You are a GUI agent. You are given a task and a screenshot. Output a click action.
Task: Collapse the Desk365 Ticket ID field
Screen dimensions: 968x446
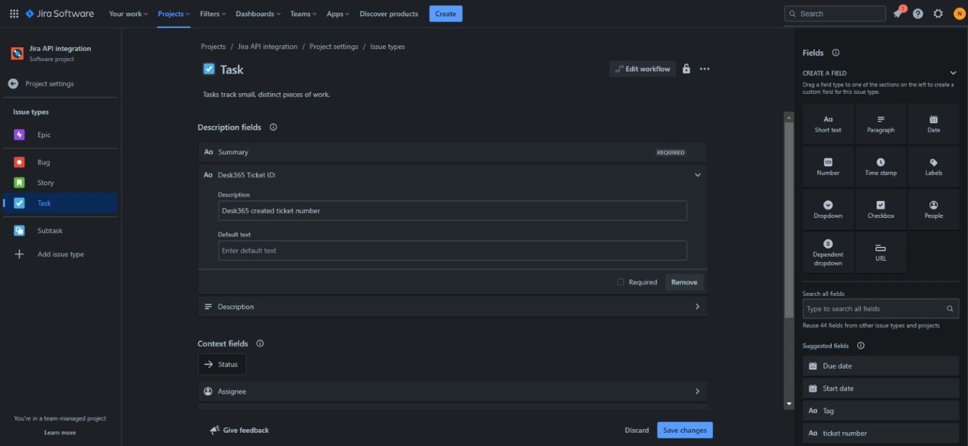tap(697, 174)
